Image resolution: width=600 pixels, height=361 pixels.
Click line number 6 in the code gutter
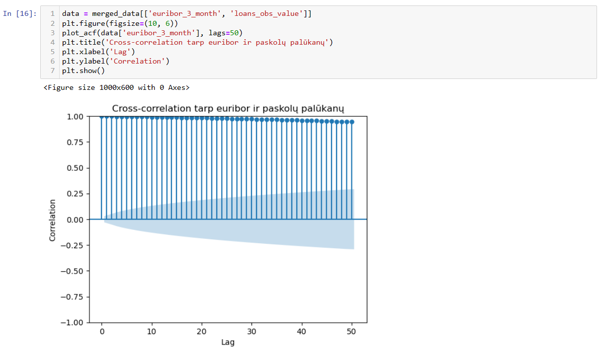[x=52, y=61]
